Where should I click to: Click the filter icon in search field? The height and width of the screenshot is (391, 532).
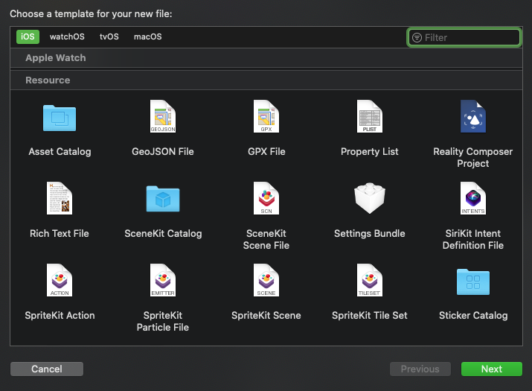pos(417,37)
